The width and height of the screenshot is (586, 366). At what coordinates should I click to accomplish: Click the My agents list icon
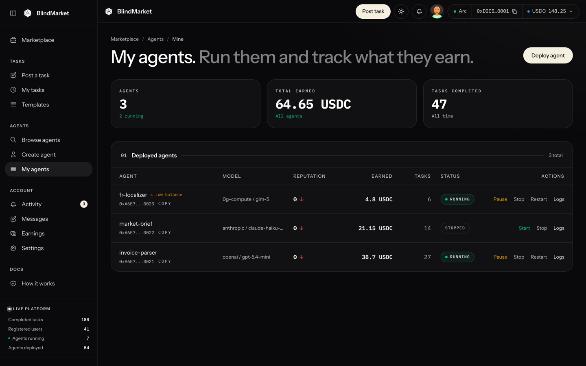13,169
